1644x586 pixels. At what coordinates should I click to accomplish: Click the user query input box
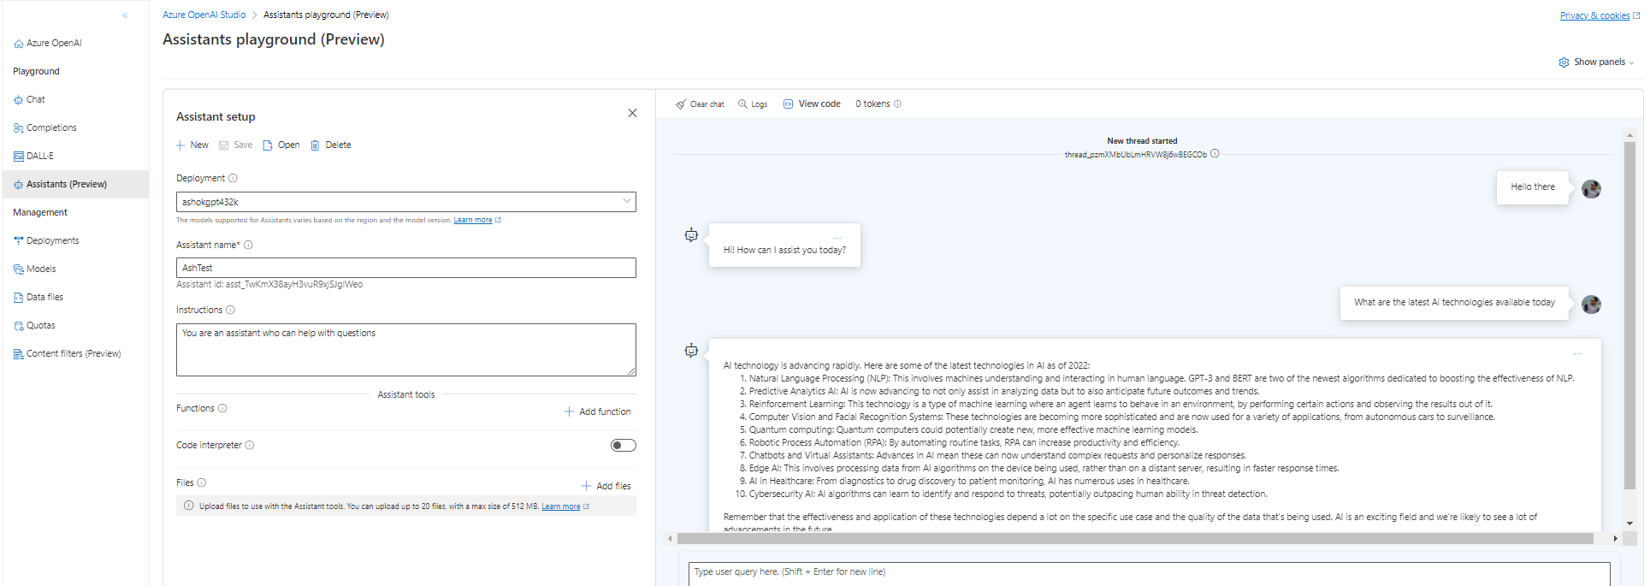1149,573
